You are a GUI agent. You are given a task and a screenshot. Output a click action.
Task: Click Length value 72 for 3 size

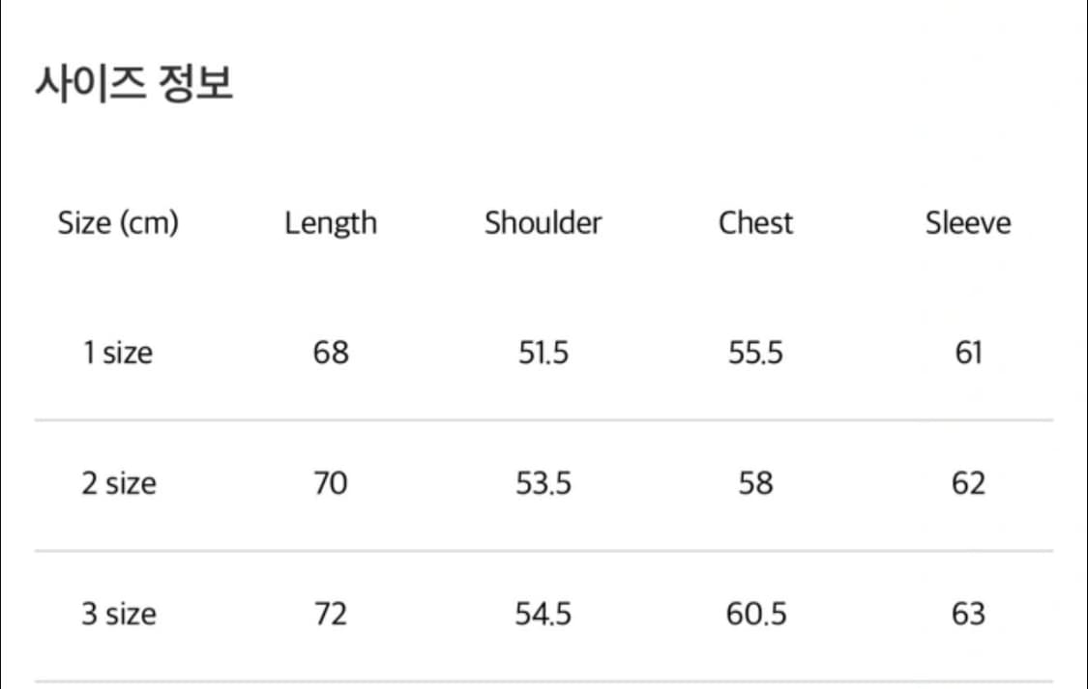331,614
